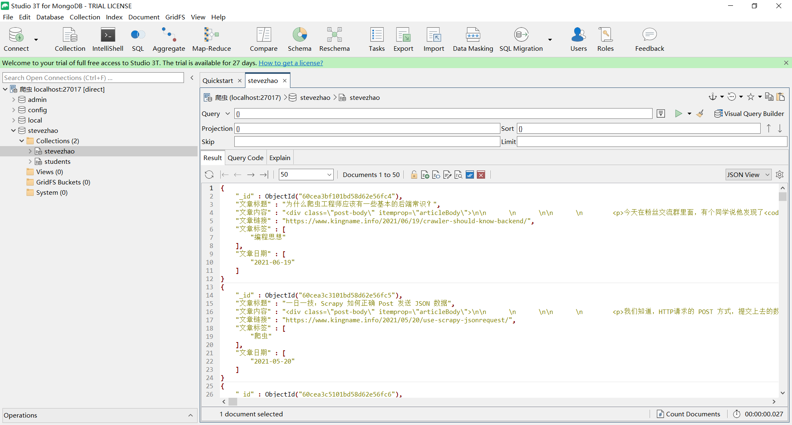Open the Visual Query Builder
Viewport: 792px width, 425px height.
click(x=749, y=113)
